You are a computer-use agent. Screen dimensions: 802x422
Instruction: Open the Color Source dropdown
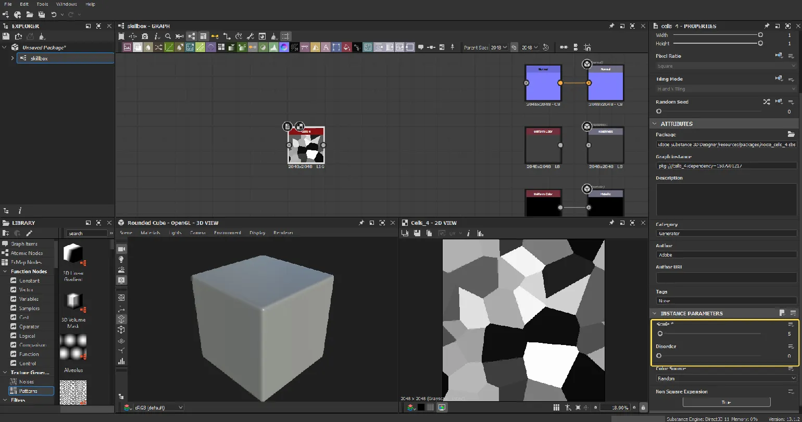726,378
